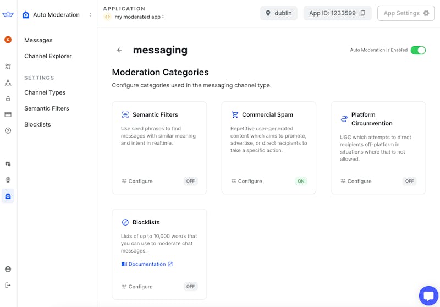Click the App ID: 1233599 badge

(337, 13)
